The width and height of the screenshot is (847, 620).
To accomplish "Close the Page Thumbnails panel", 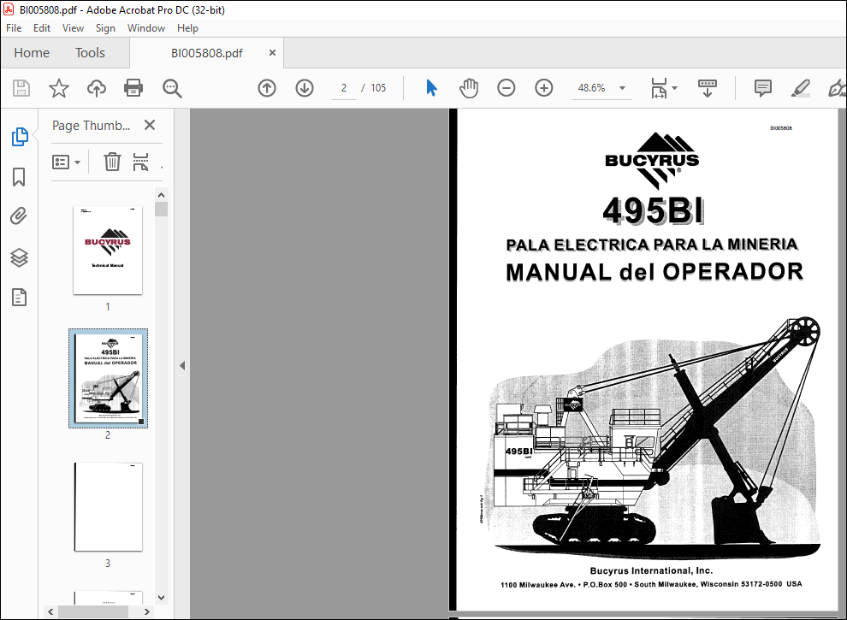I will [150, 126].
